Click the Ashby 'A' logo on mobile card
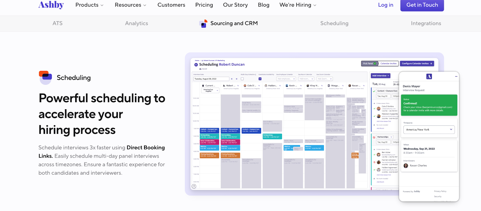 click(429, 77)
